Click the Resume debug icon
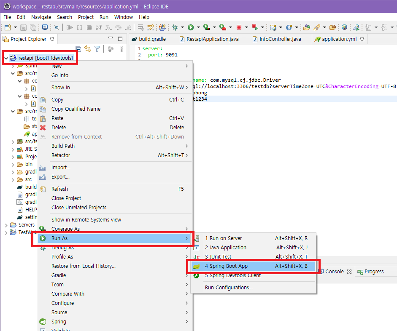 click(70, 27)
